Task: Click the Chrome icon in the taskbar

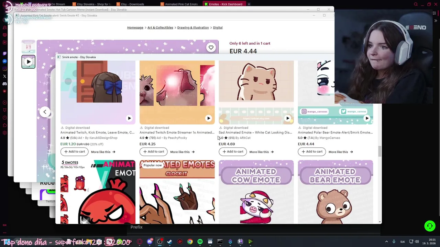Action: (x=190, y=242)
